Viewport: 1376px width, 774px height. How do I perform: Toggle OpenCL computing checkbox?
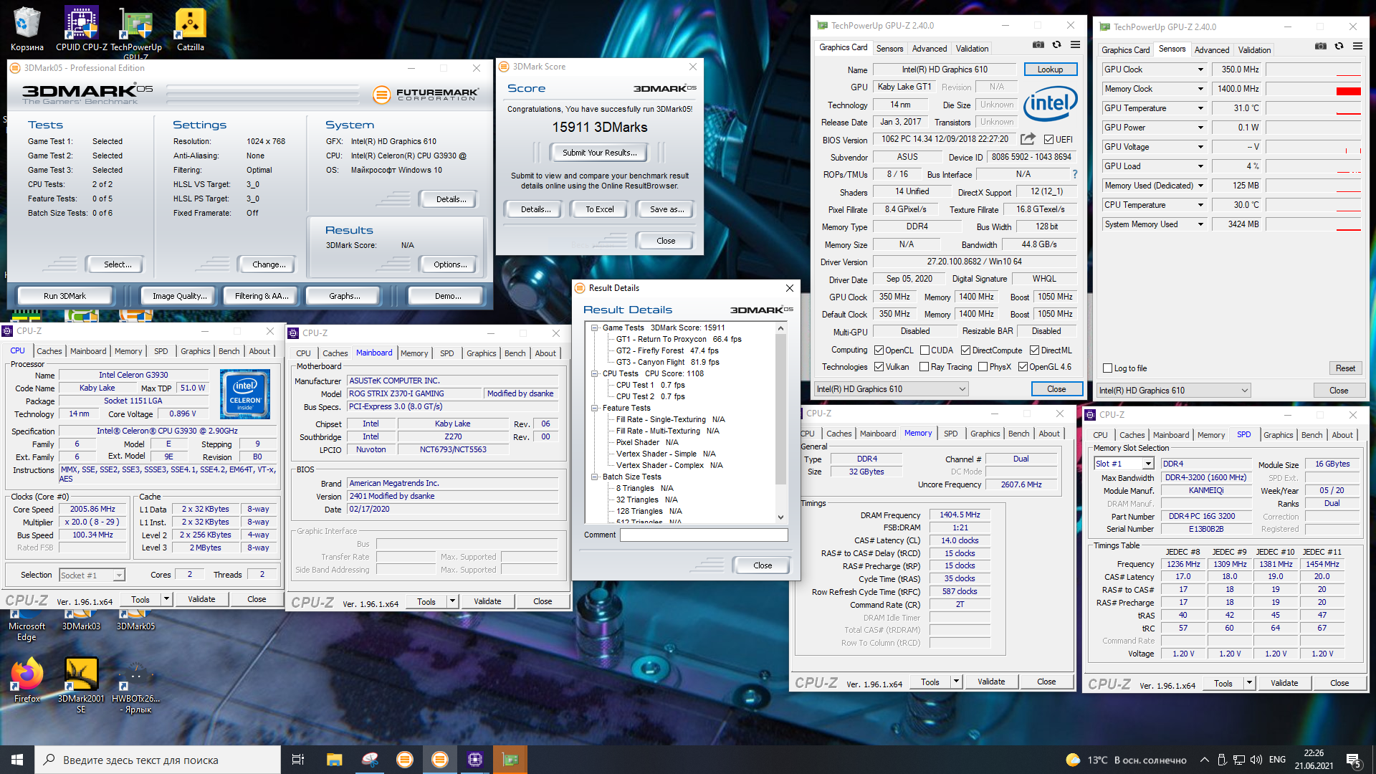(x=879, y=350)
